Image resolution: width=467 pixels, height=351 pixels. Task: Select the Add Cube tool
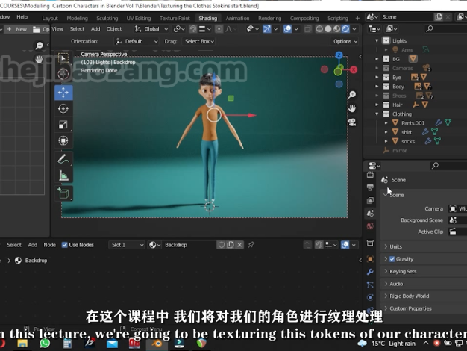63,193
